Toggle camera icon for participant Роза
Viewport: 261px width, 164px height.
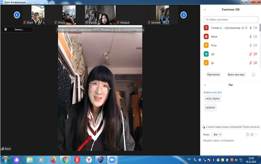point(255,45)
